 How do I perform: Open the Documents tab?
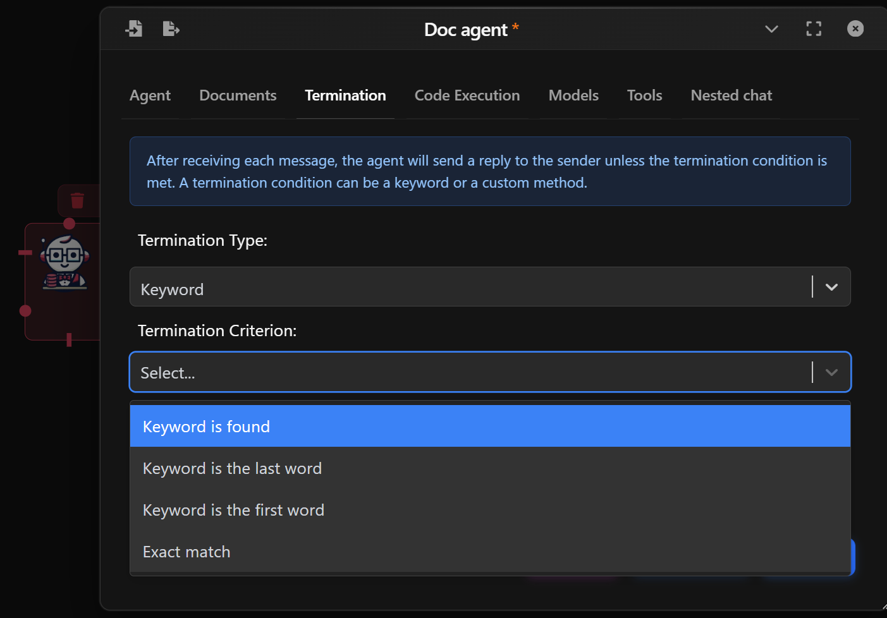(238, 95)
